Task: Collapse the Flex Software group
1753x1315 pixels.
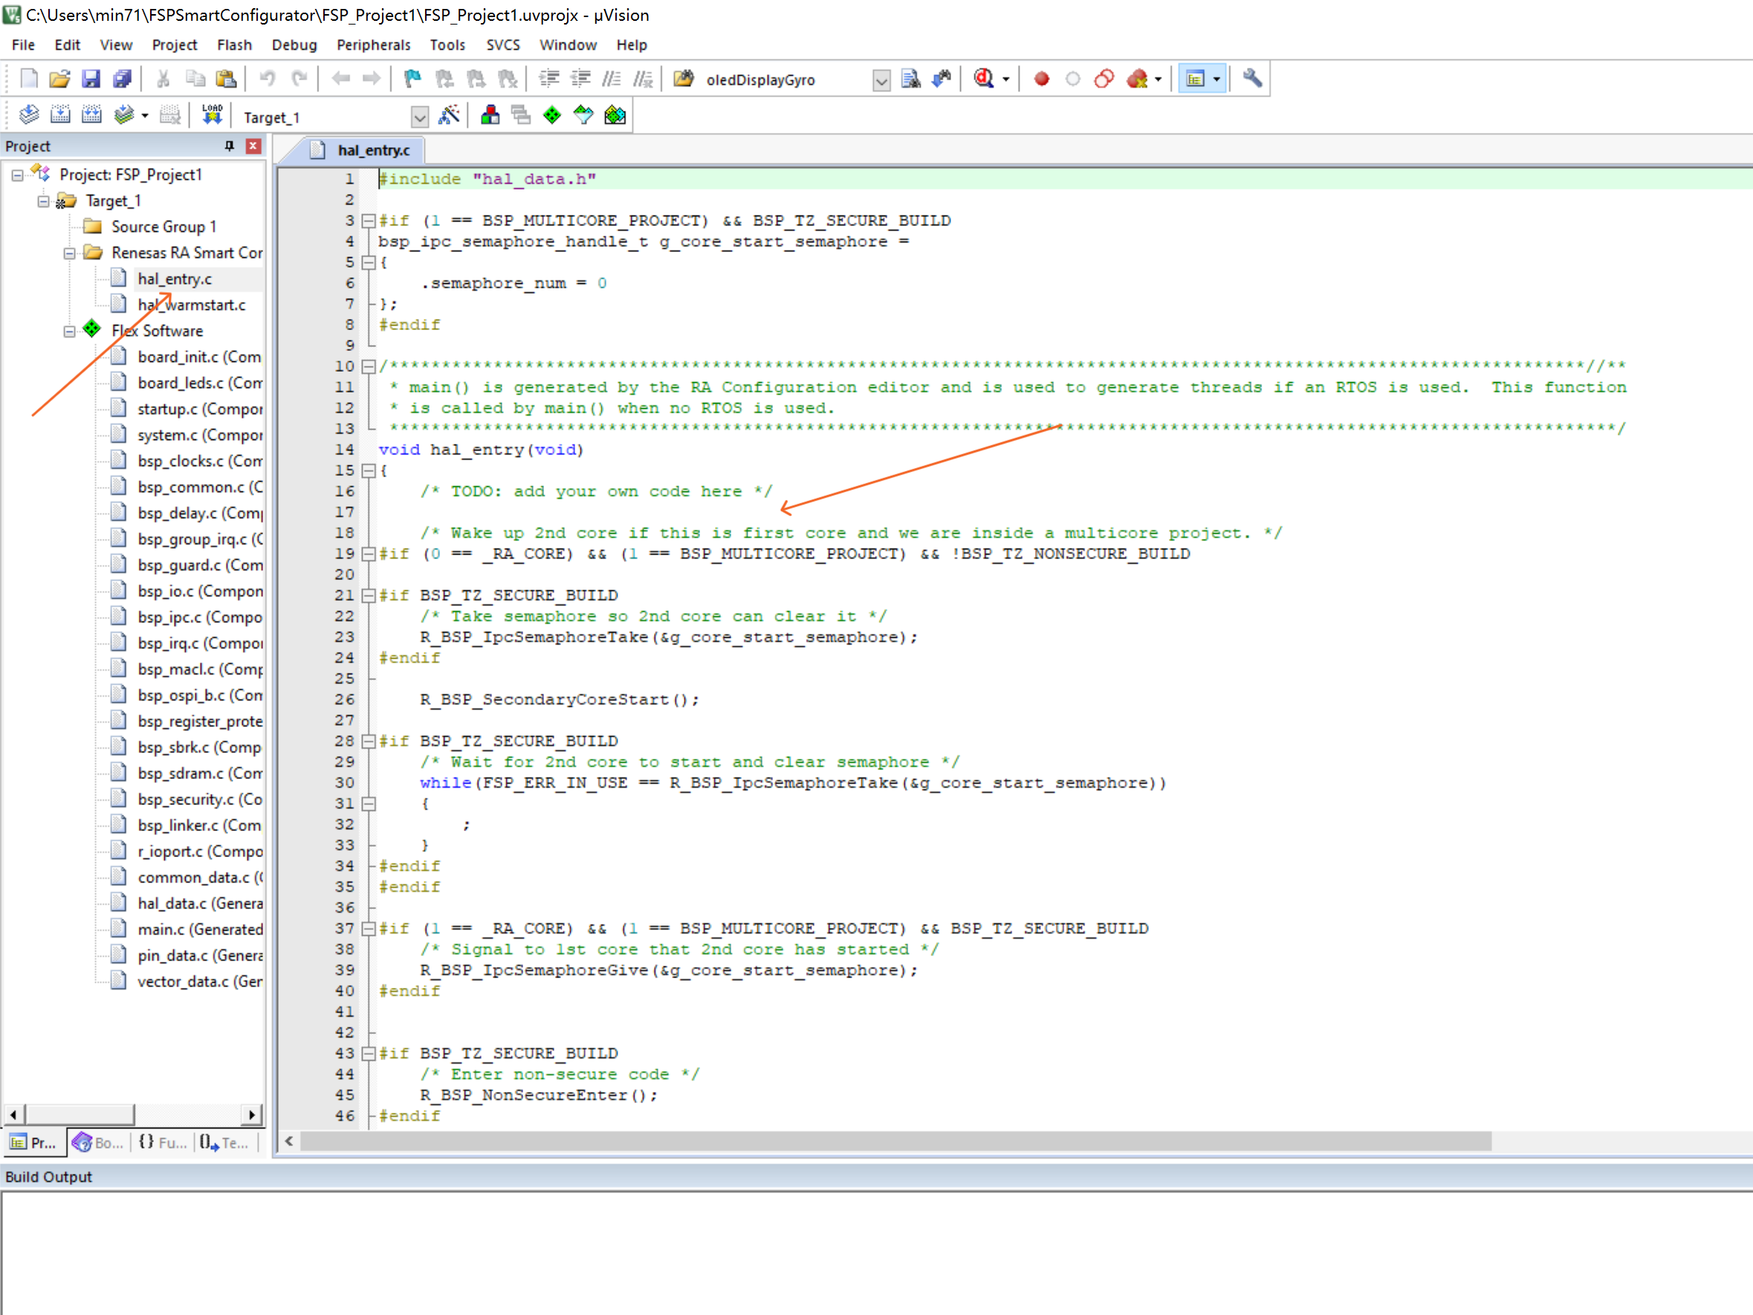Action: click(x=70, y=332)
